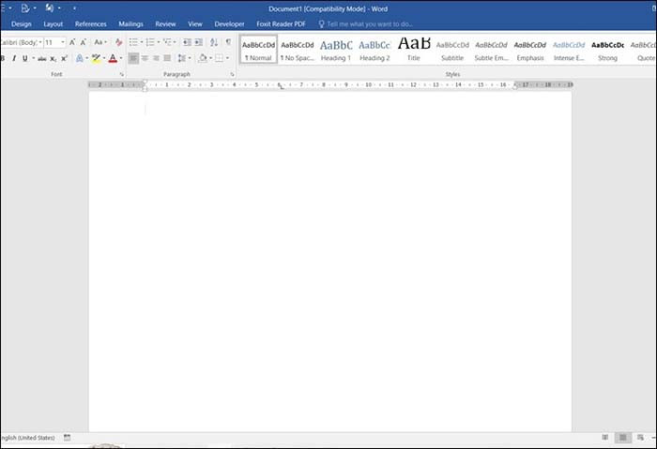Apply yellow text highlight color

pyautogui.click(x=96, y=58)
